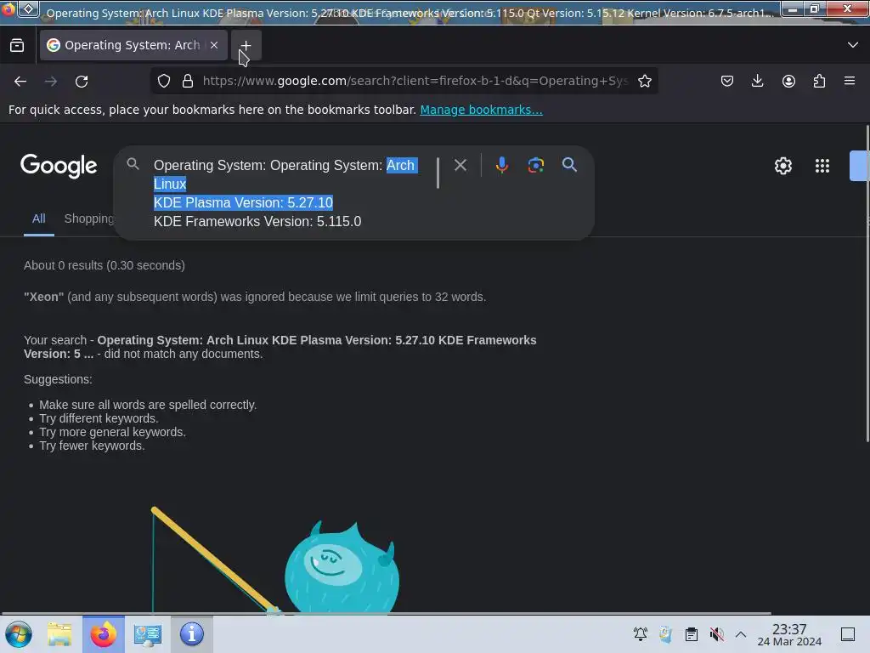The image size is (870, 653).
Task: Go back to previous page
Action: click(x=20, y=81)
